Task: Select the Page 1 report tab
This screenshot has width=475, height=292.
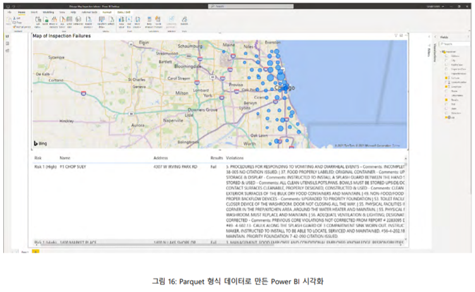Action: coord(25,252)
